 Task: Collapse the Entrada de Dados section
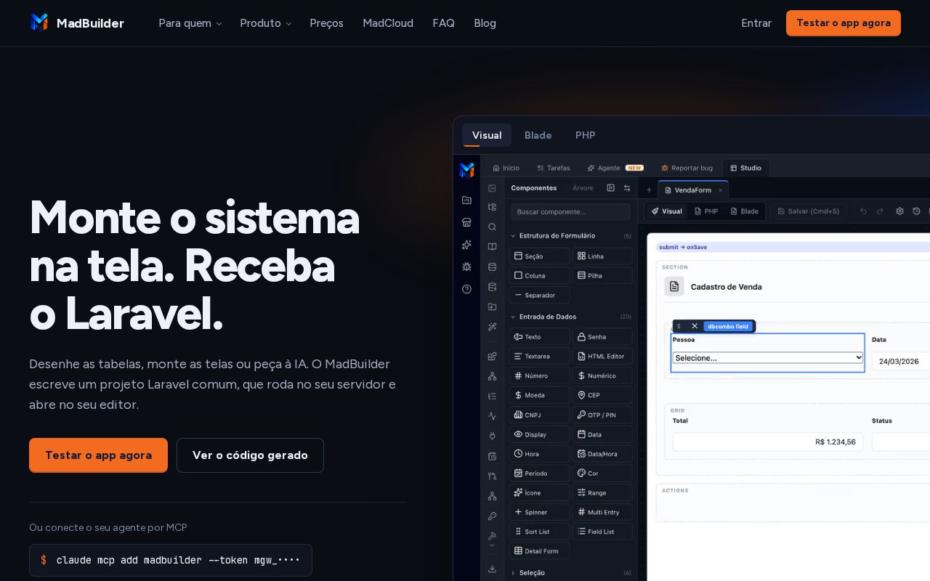tap(570, 317)
